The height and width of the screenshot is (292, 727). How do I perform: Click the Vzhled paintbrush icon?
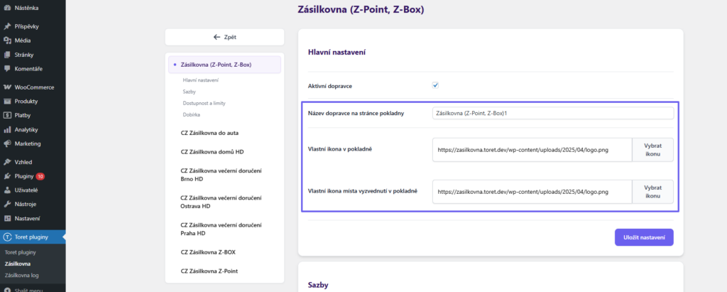pos(7,162)
